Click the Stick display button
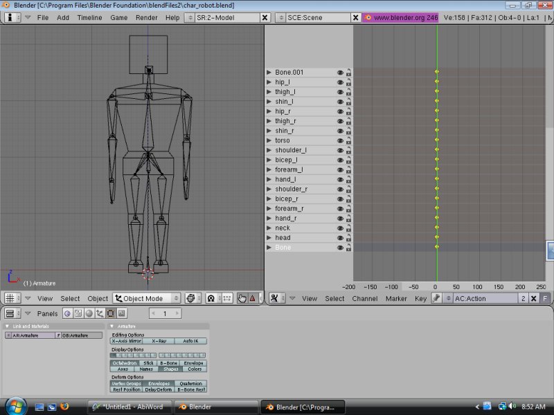This screenshot has width=554, height=415. [x=148, y=363]
